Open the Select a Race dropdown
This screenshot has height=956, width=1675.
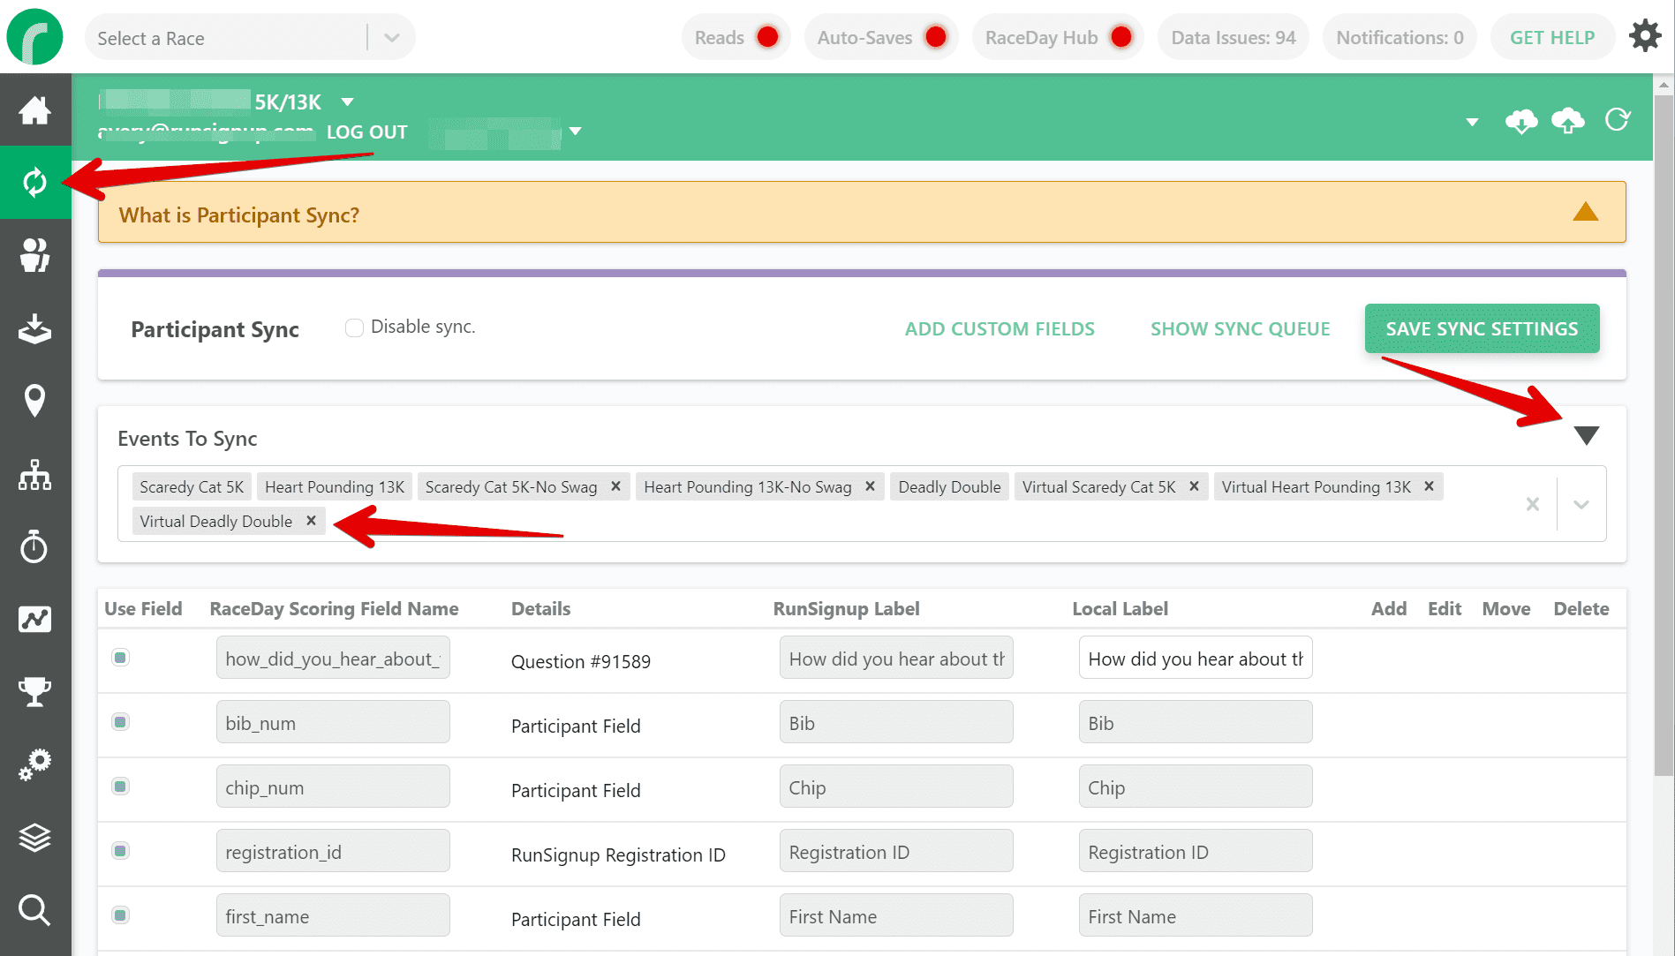tap(250, 38)
